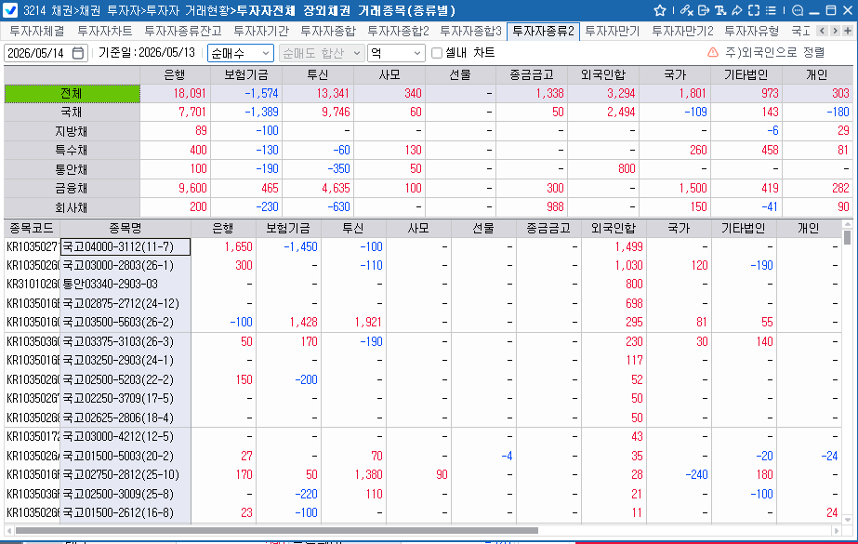Open the chat bubble help icon

point(798,10)
